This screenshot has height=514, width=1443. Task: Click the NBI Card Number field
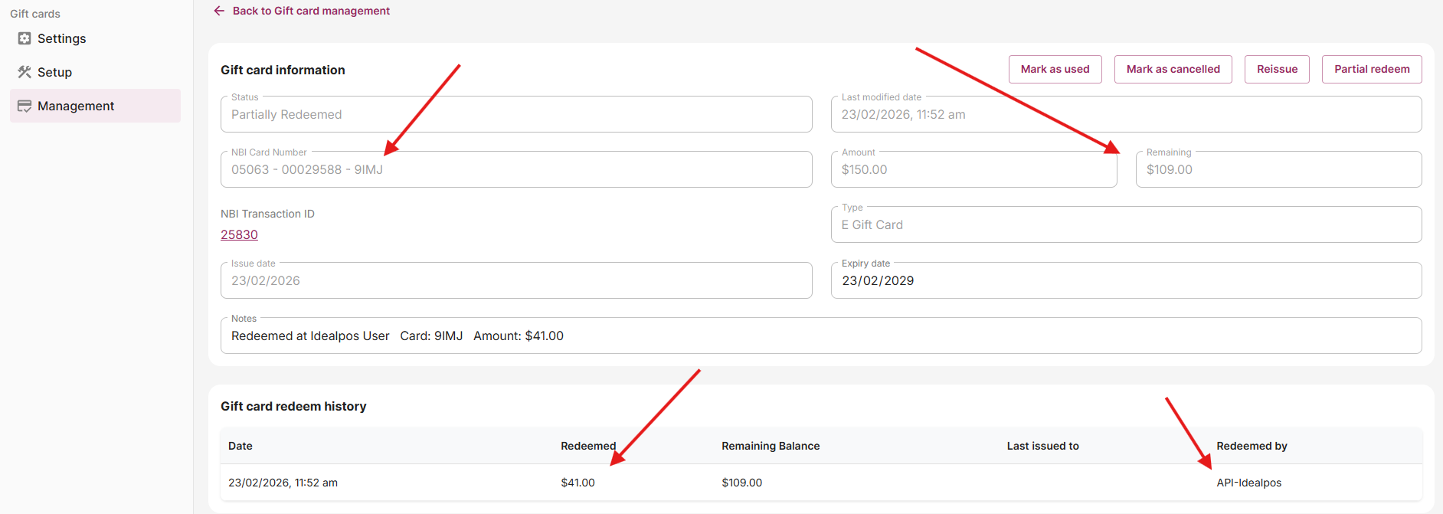[515, 170]
